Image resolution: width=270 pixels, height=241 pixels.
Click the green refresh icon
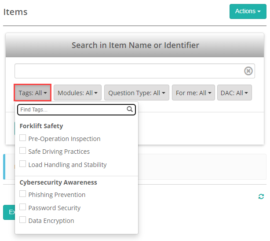(x=261, y=197)
